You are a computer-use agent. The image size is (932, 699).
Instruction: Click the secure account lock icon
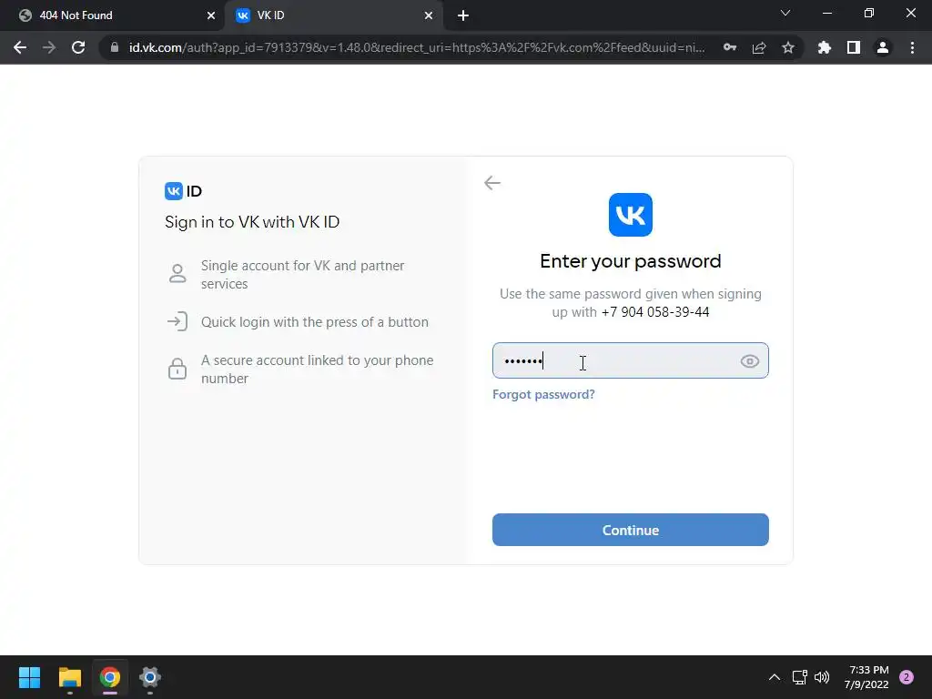(x=177, y=369)
